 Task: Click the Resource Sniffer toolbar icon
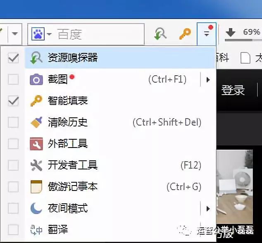[160, 33]
